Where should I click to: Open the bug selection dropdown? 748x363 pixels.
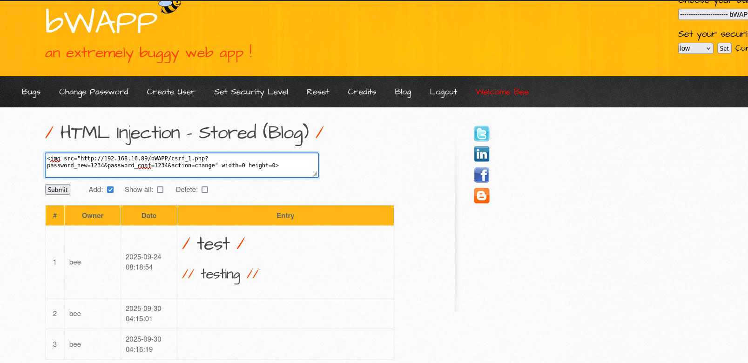[x=713, y=14]
